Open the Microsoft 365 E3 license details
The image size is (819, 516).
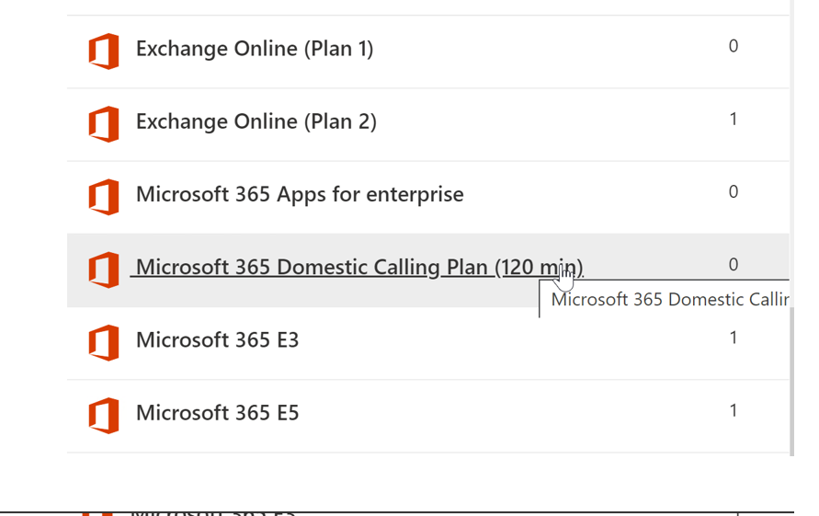217,340
